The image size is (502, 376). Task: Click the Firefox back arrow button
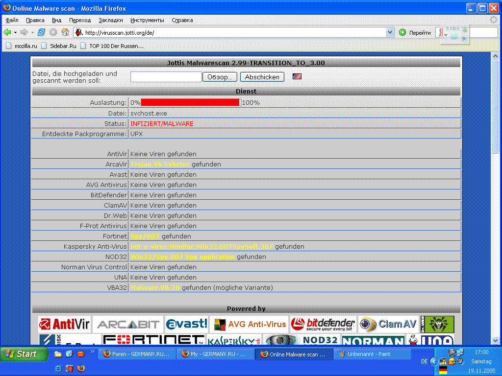[7, 32]
